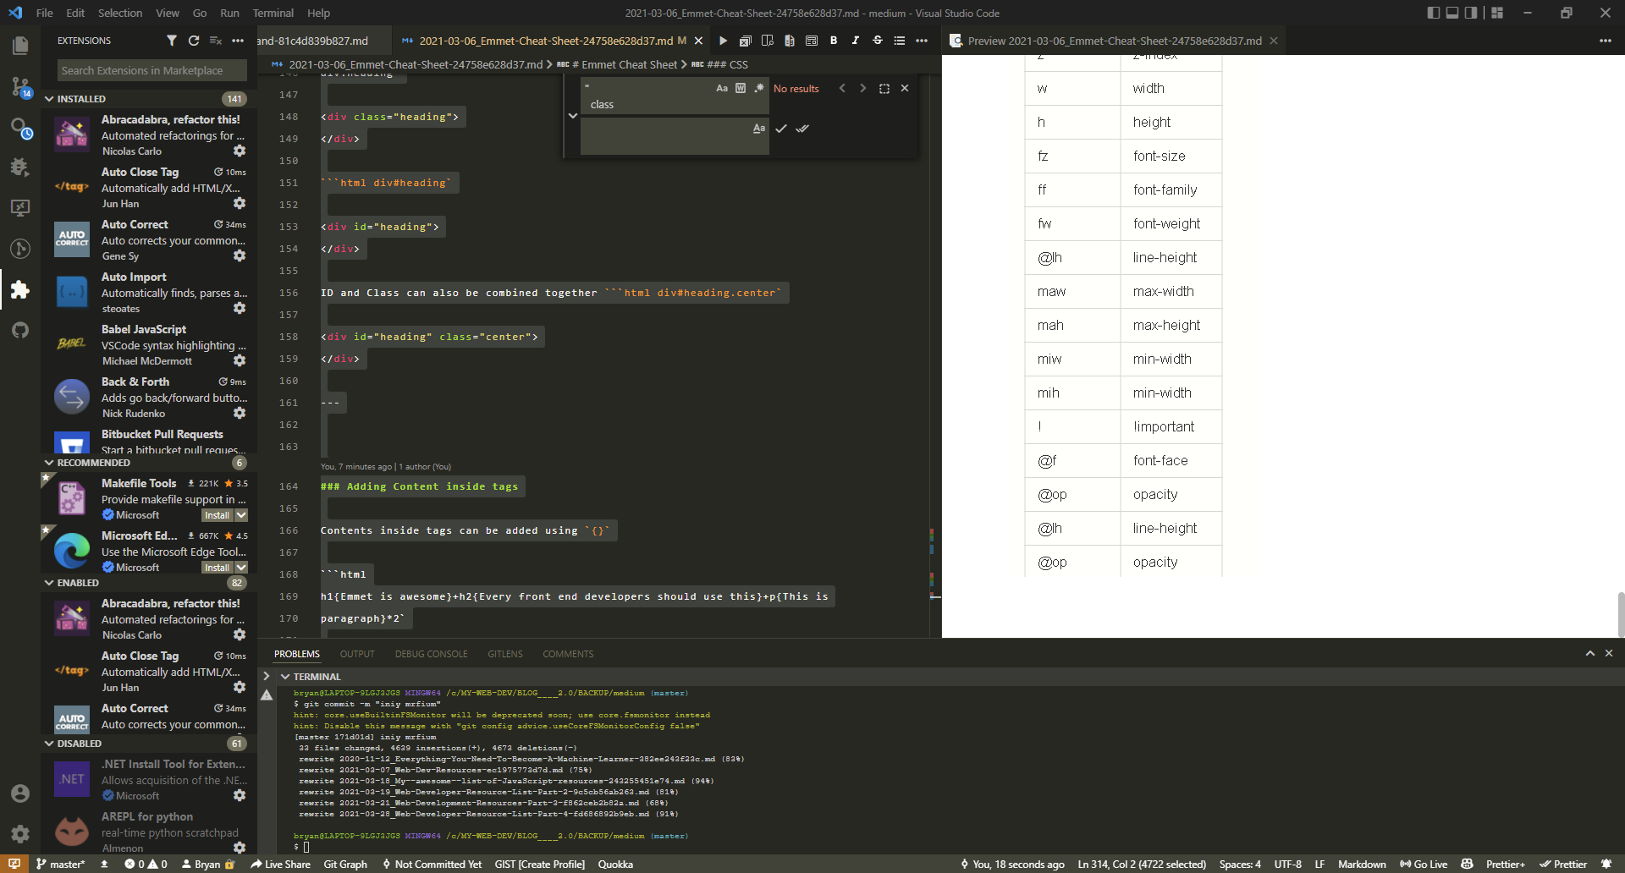Go to previous match in find widget
This screenshot has height=873, width=1625.
click(842, 88)
